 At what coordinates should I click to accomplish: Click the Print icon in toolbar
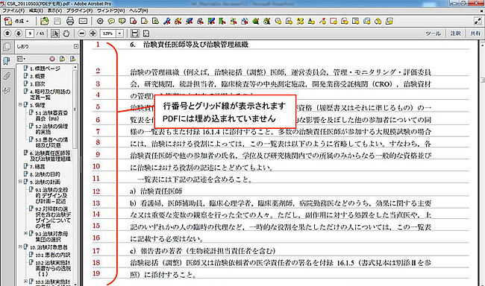[x=70, y=21]
